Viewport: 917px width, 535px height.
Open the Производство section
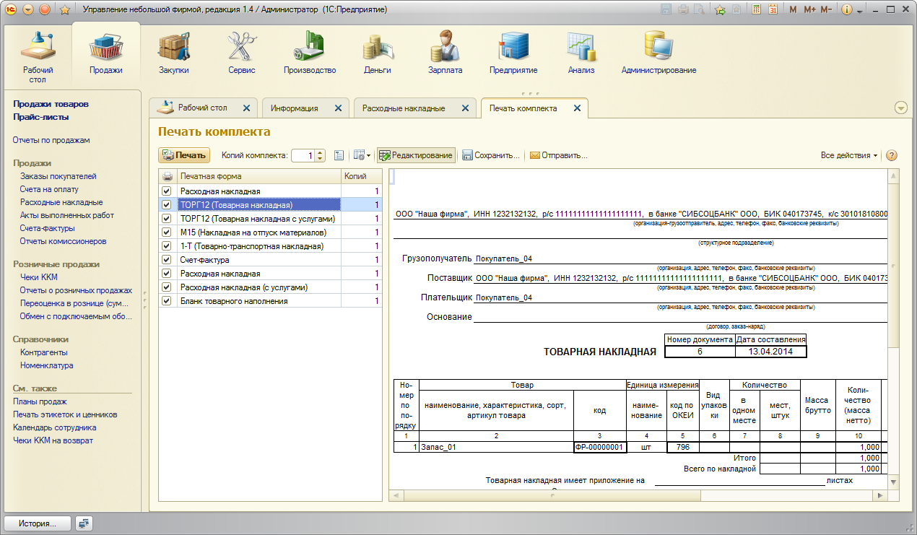[x=310, y=54]
